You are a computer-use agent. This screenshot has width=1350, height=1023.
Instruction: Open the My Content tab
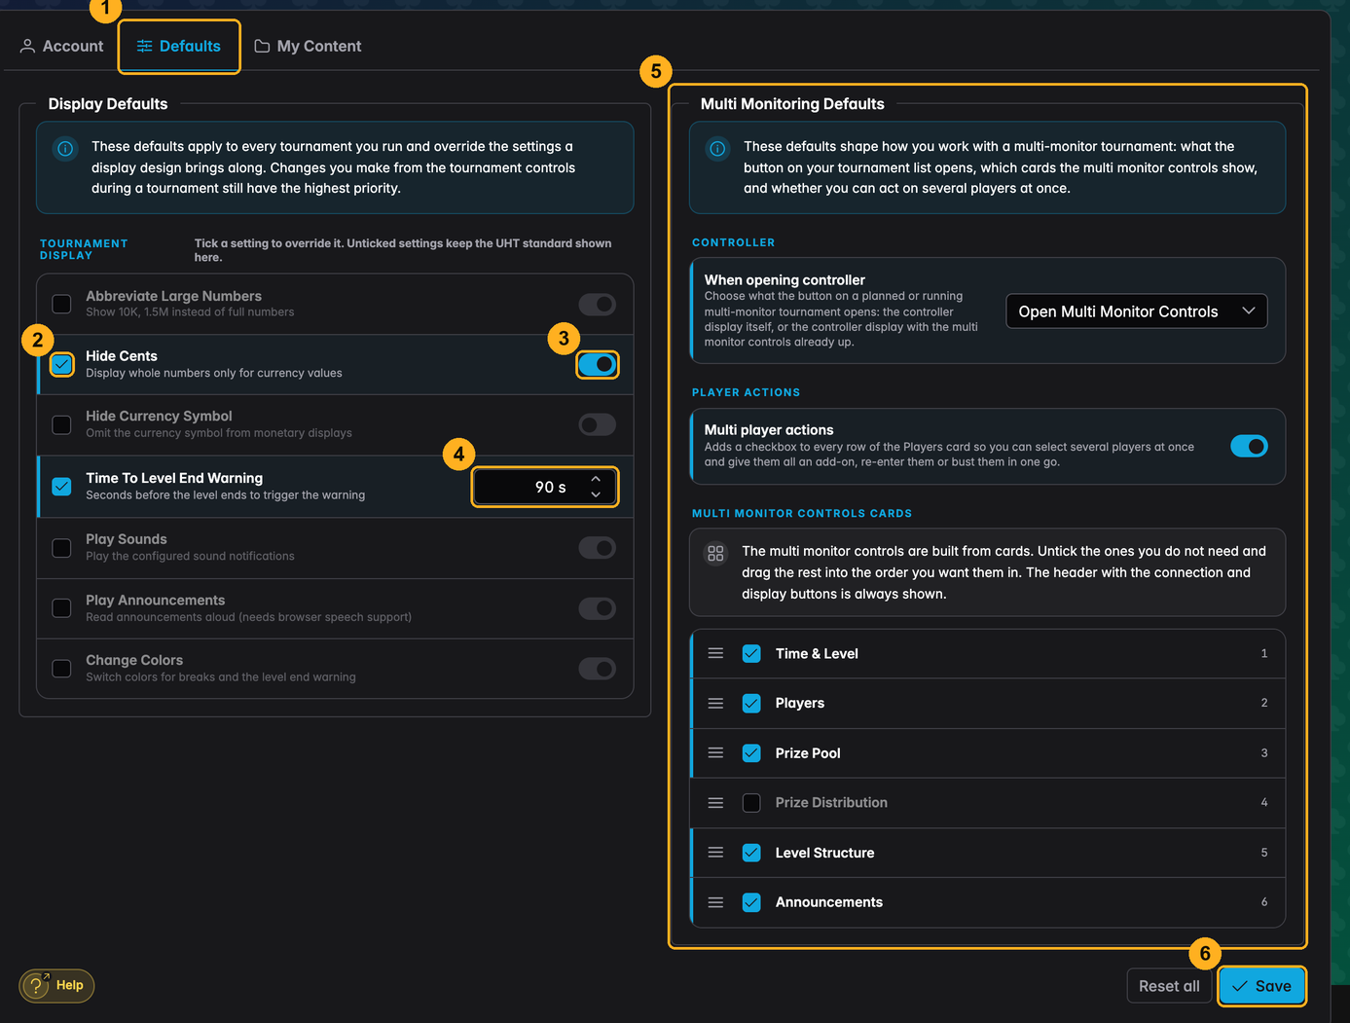(308, 46)
